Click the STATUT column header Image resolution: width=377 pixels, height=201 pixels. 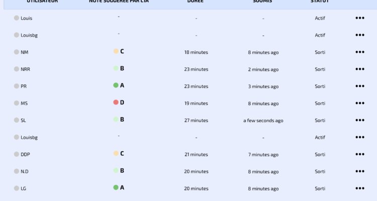tap(320, 2)
